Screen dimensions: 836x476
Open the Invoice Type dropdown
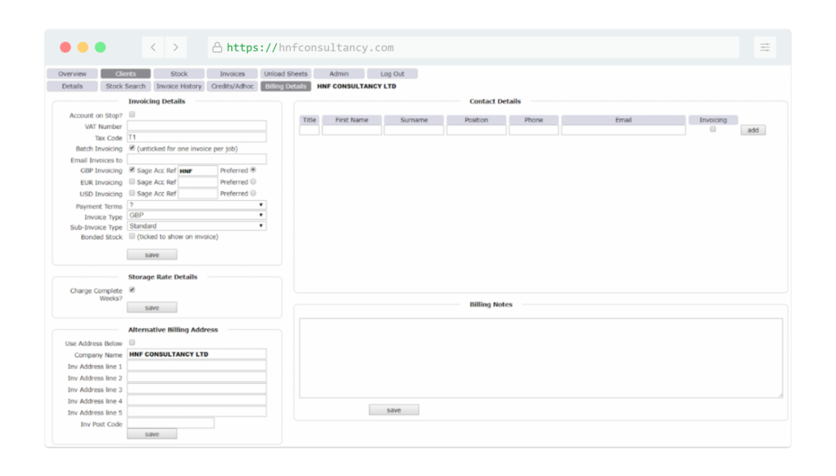tap(196, 216)
